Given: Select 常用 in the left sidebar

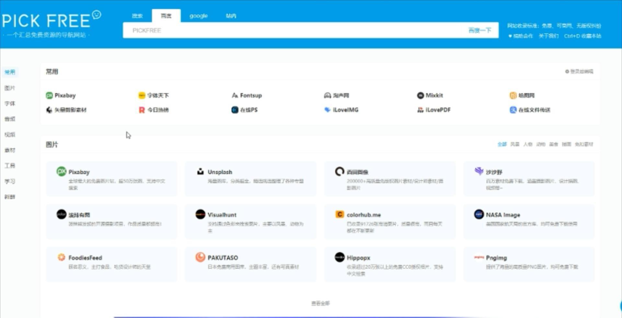Looking at the screenshot, I should (10, 72).
